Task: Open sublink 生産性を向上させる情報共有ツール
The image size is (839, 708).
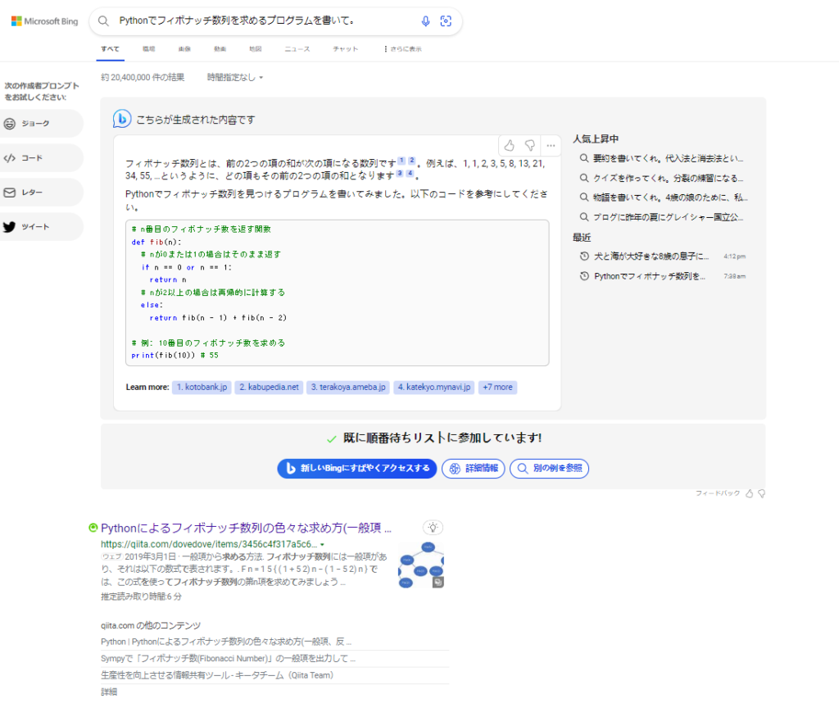Action: (x=217, y=675)
